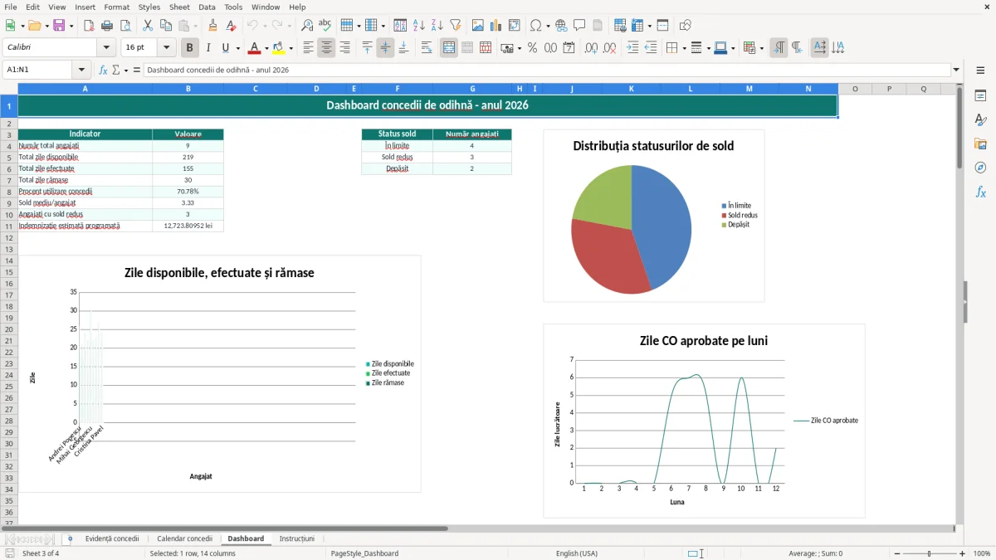Open the Borders dropdown arrow
This screenshot has width=996, height=560.
683,48
